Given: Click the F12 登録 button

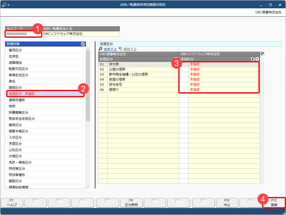Looking at the screenshot, I should (274, 203).
